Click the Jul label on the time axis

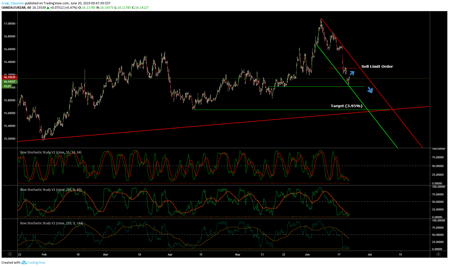pos(370,254)
